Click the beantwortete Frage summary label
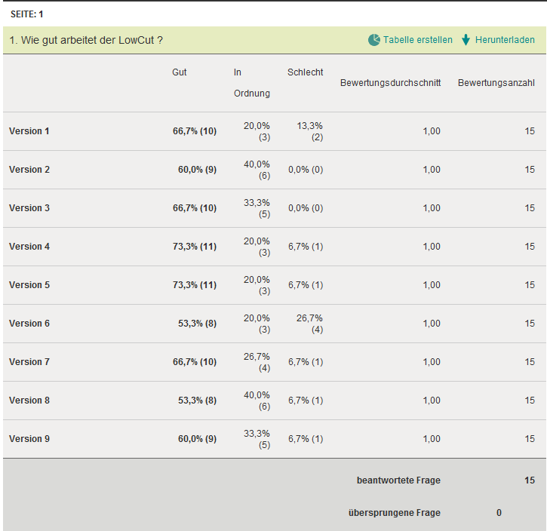This screenshot has height=531, width=547. (398, 480)
